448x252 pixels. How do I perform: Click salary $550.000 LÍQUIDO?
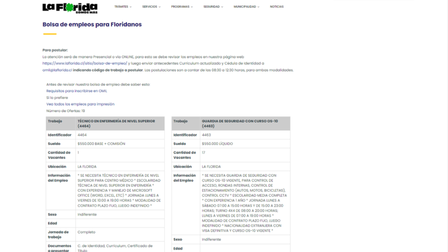click(217, 143)
